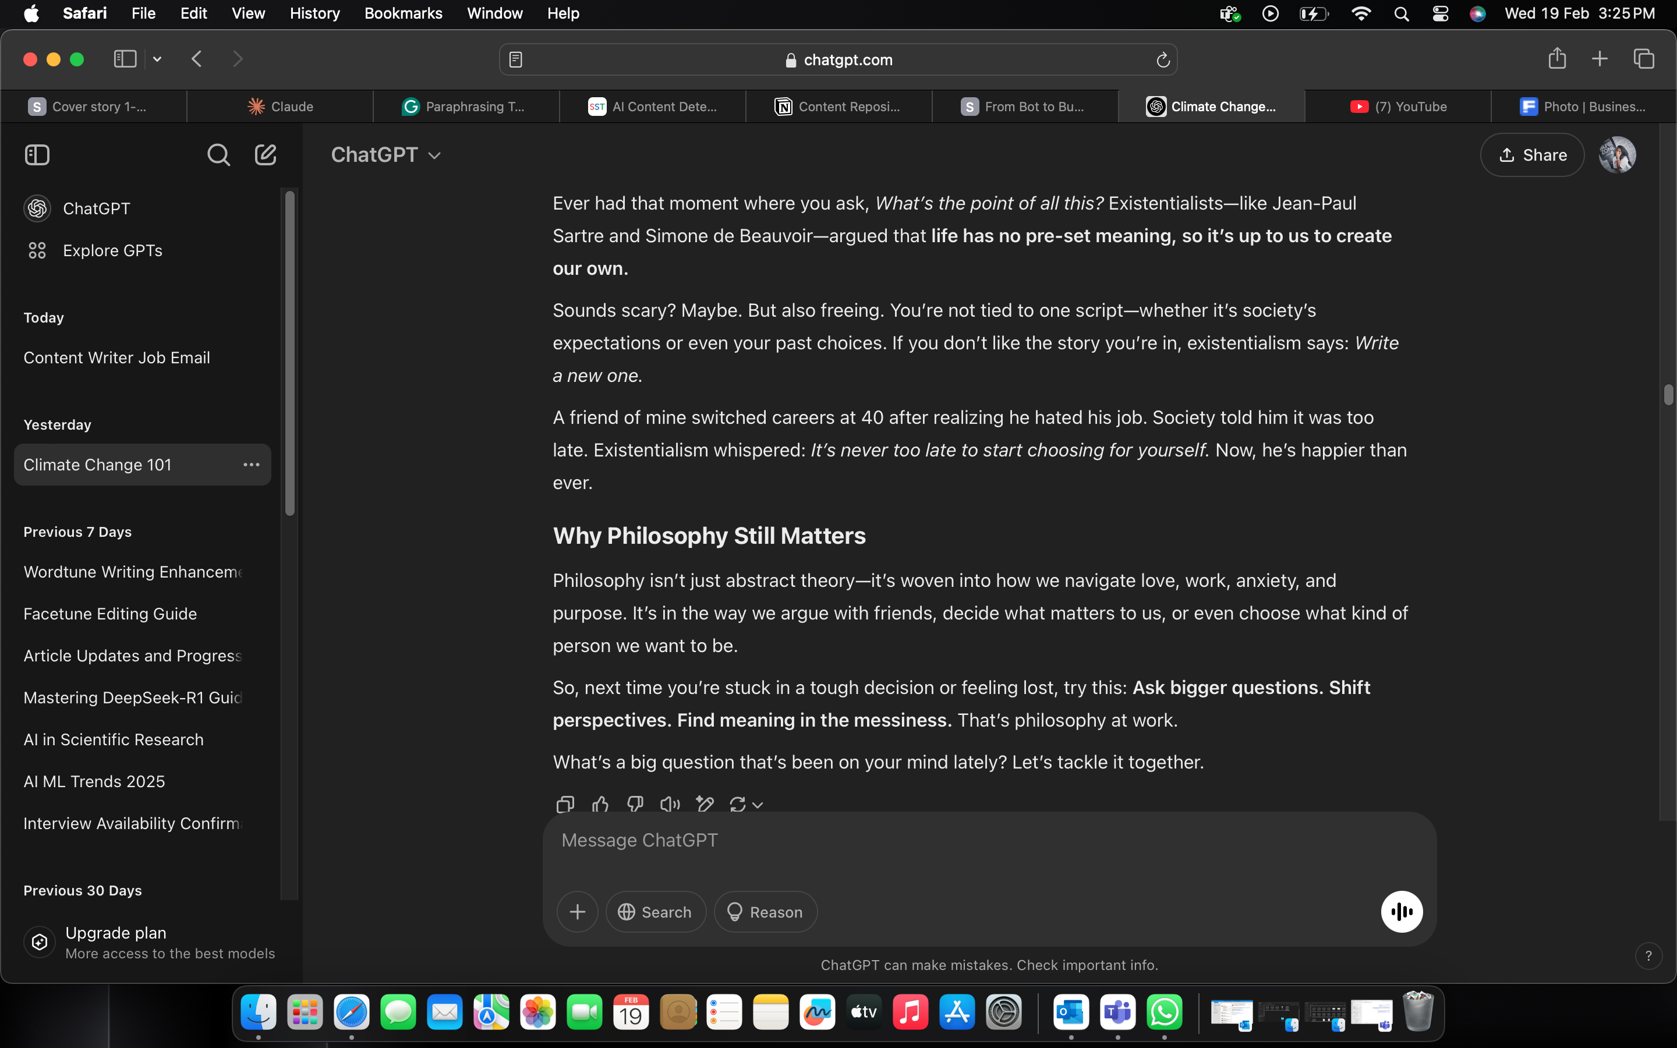Click the Upgrade plan icon

click(40, 942)
